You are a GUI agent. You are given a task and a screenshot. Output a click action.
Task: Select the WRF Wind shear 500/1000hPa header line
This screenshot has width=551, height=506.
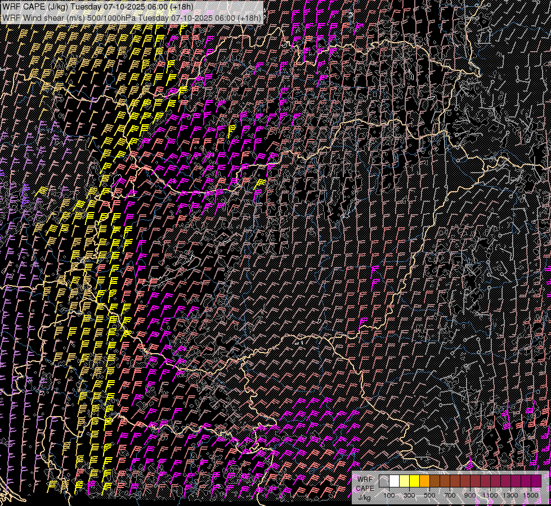point(132,17)
